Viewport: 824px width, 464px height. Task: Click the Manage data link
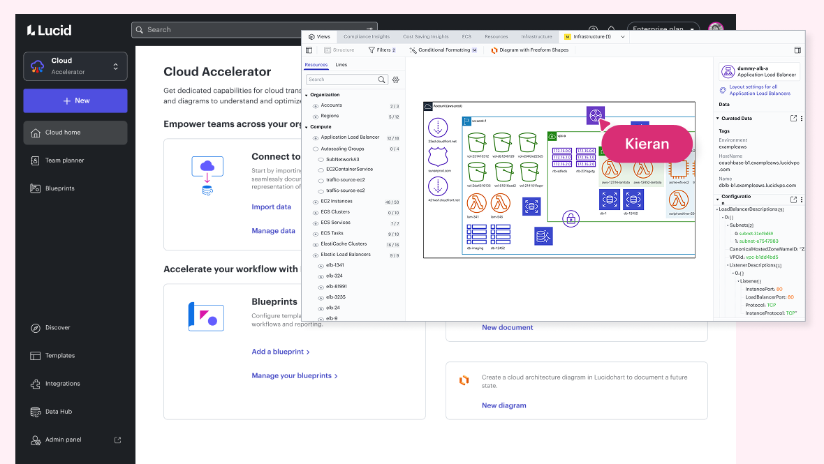click(x=273, y=231)
